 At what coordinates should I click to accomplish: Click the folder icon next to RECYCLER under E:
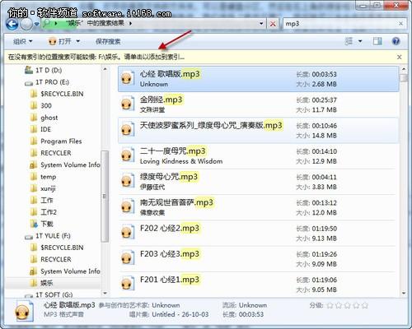tap(34, 153)
